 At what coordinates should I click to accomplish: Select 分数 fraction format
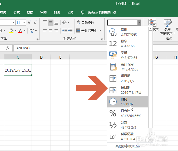[x=128, y=125]
